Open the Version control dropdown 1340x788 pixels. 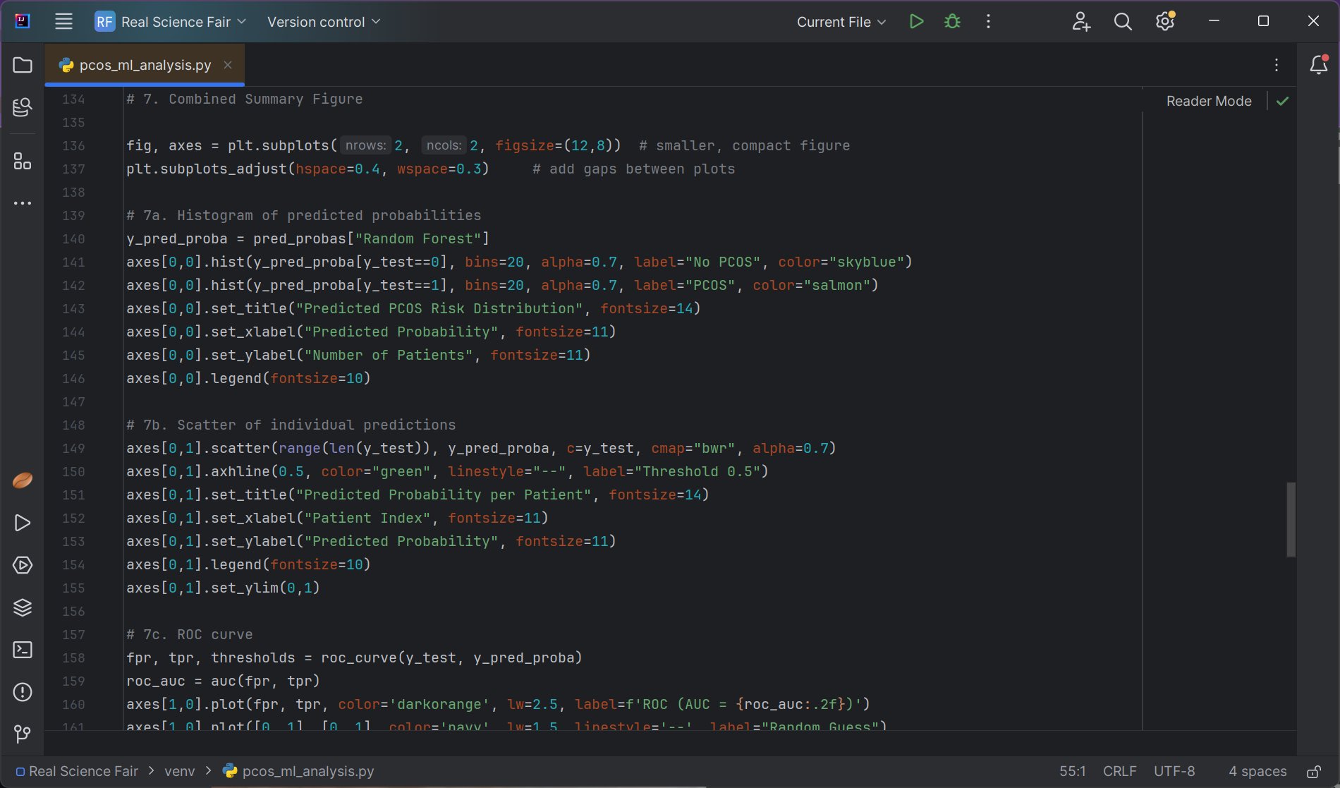pos(324,22)
